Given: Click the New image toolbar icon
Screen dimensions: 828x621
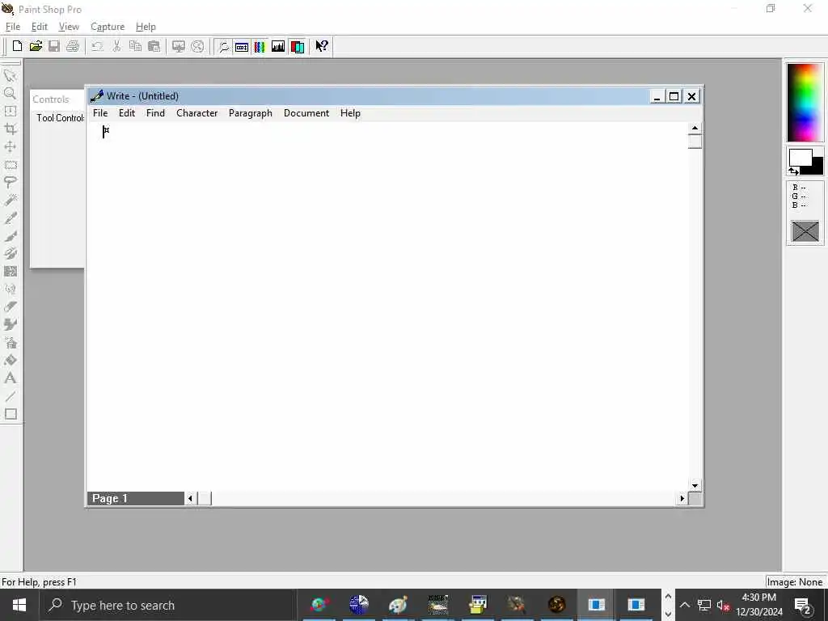Looking at the screenshot, I should [17, 46].
